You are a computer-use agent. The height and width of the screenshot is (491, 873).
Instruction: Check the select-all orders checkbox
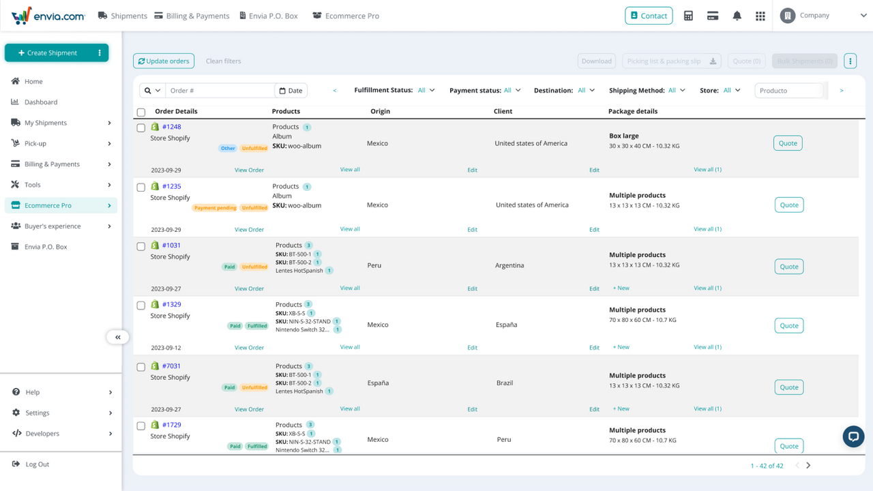pyautogui.click(x=140, y=112)
